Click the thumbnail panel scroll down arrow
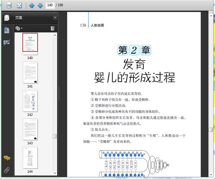The width and height of the screenshot is (215, 179). tap(55, 173)
